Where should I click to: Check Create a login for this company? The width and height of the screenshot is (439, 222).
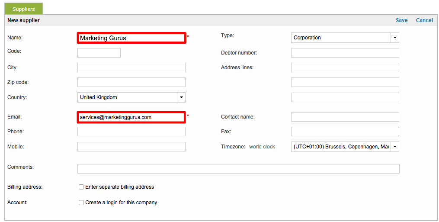point(81,203)
